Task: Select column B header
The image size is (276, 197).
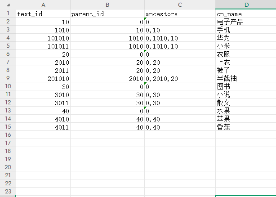Action: [x=107, y=4]
